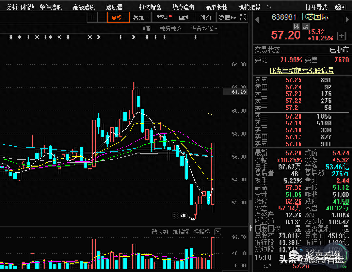Click the DK点自动提示涨跌信号 link
This screenshot has height=272, width=352.
tap(301, 70)
